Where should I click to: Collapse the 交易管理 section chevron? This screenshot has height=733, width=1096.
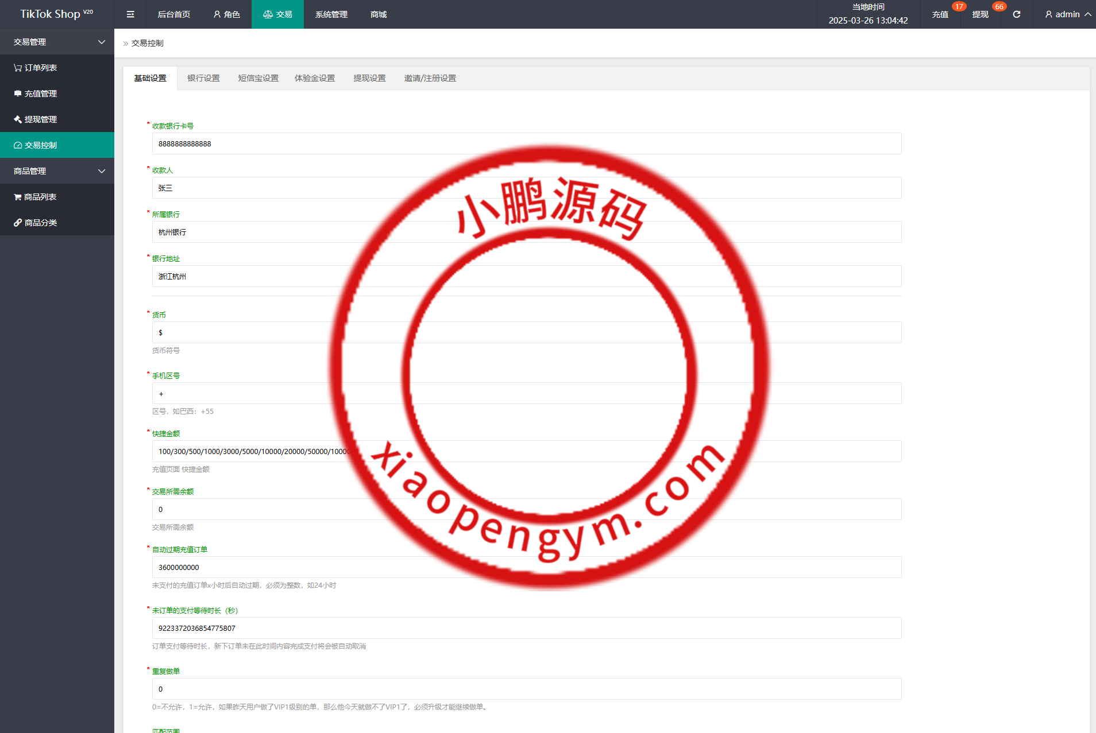point(102,41)
